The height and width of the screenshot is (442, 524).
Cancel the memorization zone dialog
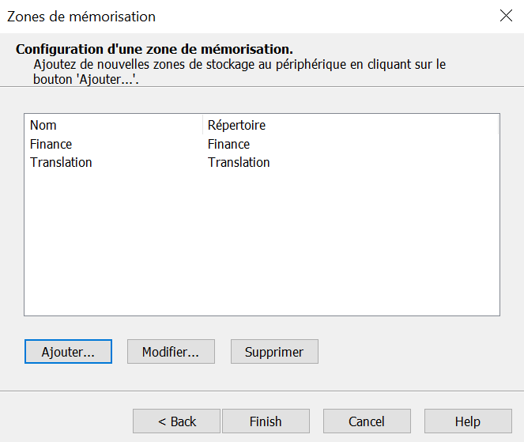pos(367,421)
